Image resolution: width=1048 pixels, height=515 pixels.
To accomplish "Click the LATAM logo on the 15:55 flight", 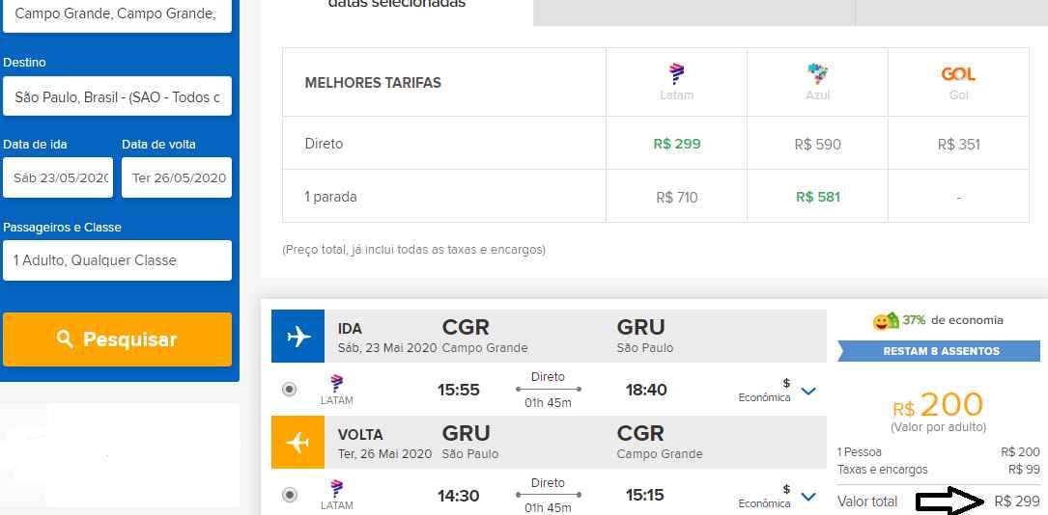I will tap(337, 384).
